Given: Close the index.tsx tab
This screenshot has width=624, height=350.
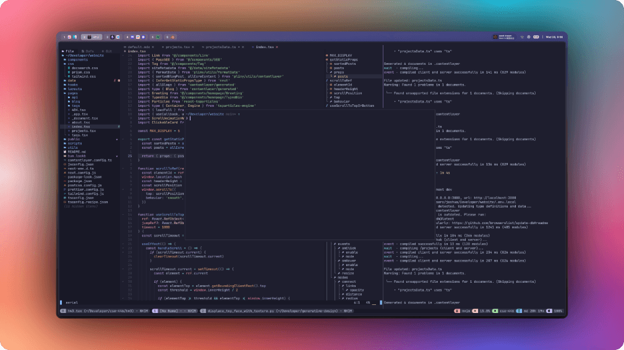Looking at the screenshot, I should (277, 47).
